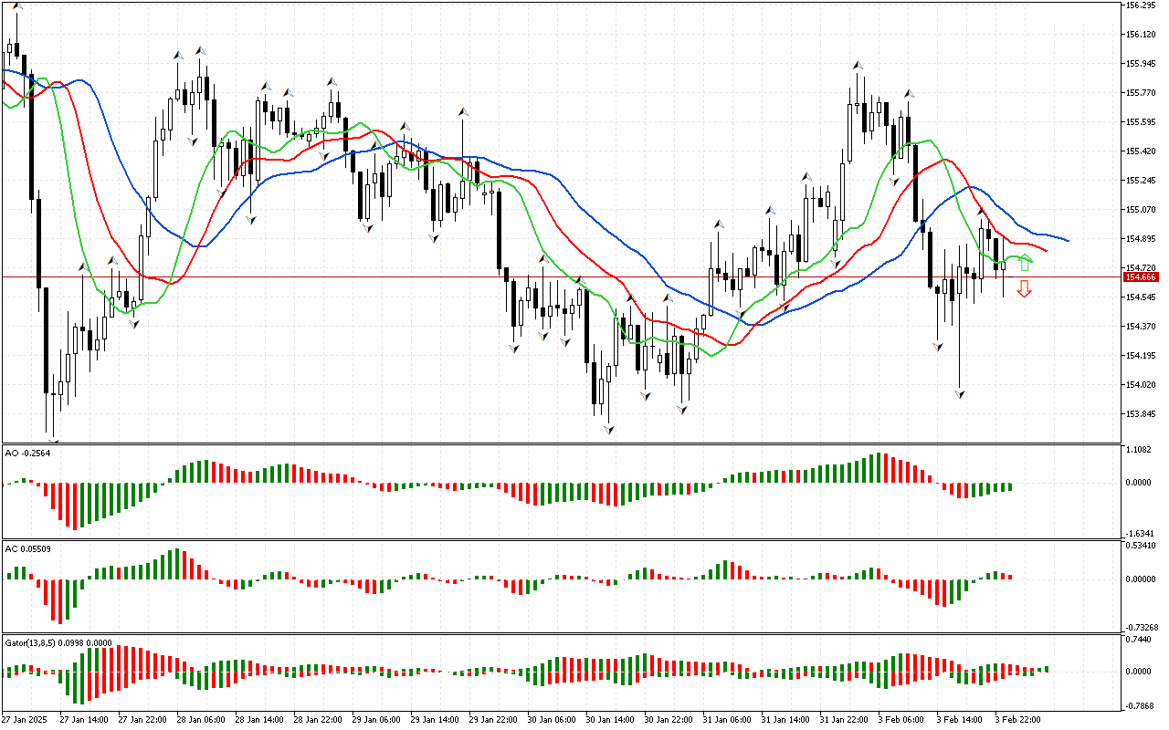1169x730 pixels.
Task: Click the 3 Feb 14:00 time label
Action: pyautogui.click(x=958, y=720)
